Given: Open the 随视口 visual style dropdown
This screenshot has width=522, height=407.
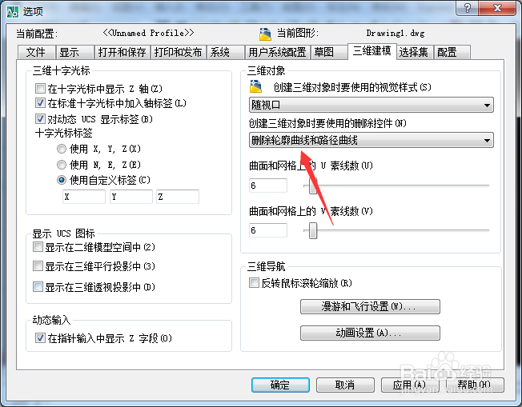Looking at the screenshot, I should [371, 105].
